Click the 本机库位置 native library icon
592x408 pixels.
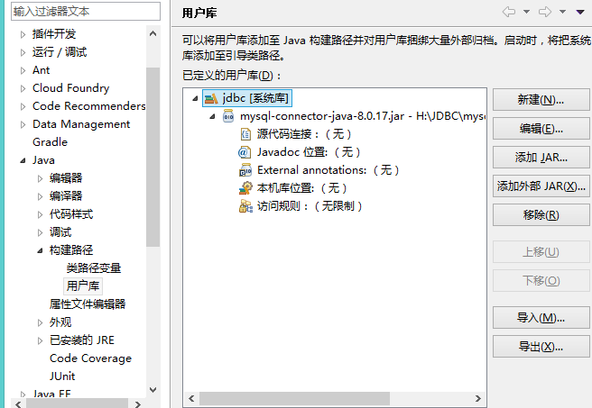[245, 188]
